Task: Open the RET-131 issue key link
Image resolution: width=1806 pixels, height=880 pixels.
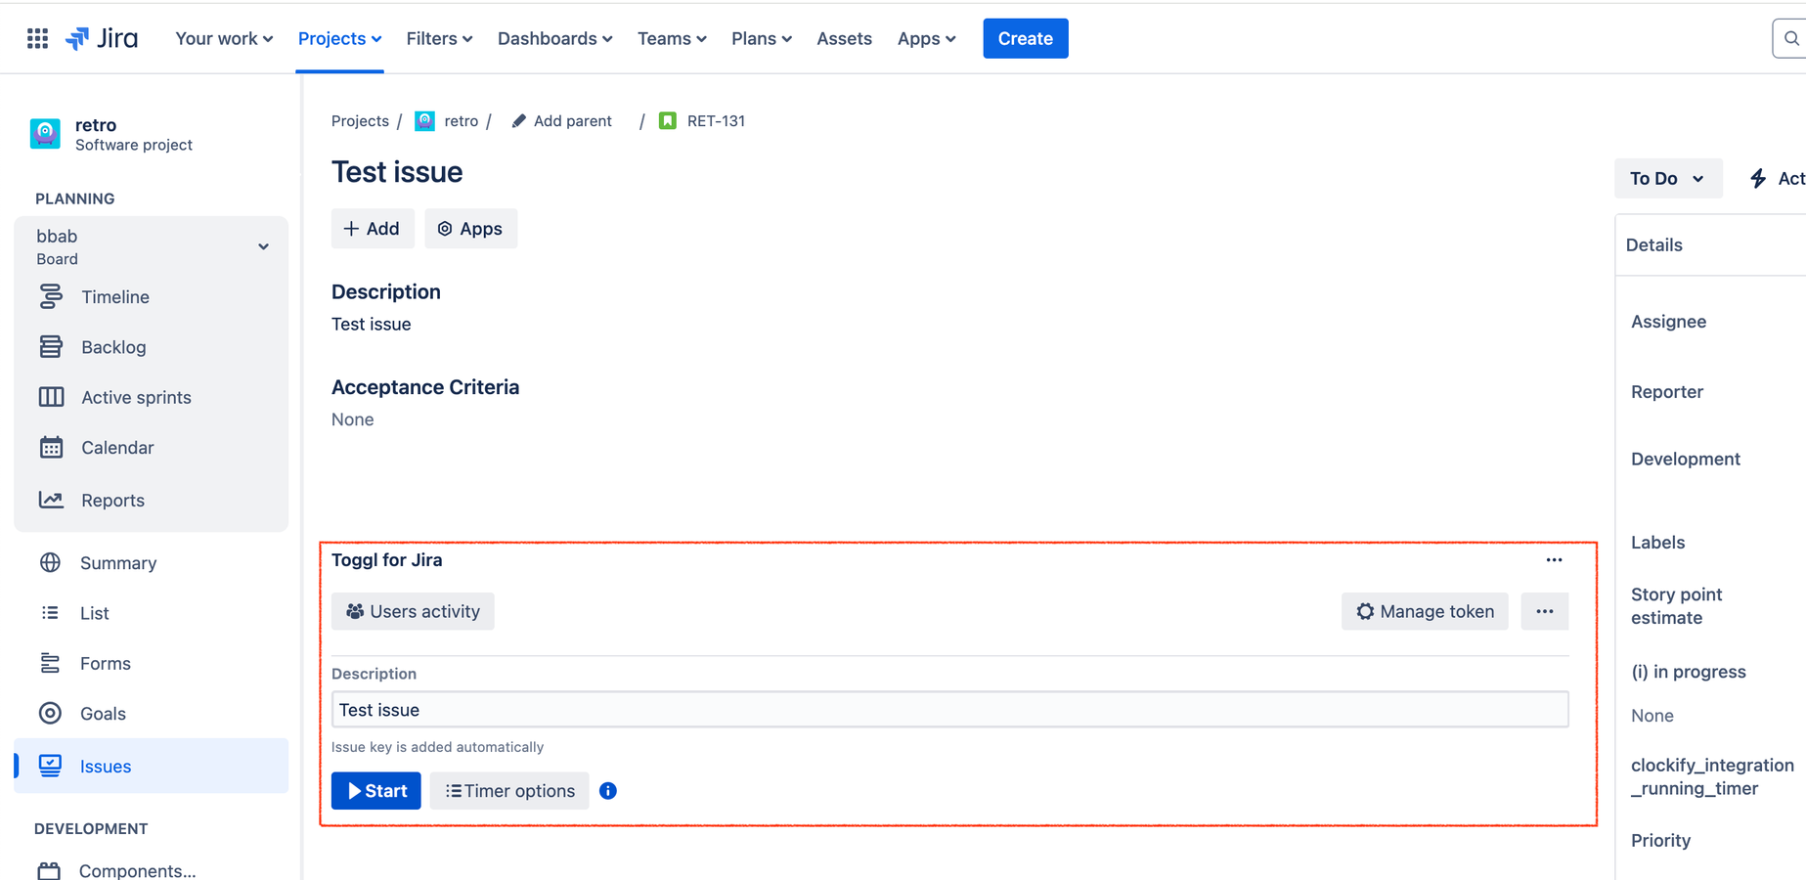Action: [716, 120]
